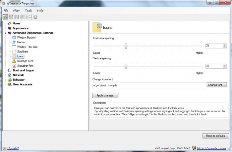This screenshot has width=232, height=152.
Task: Select Statusbar Font in the tree
Action: [x=25, y=66]
